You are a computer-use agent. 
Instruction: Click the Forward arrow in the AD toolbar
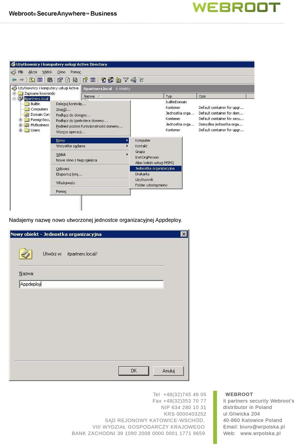point(22,80)
